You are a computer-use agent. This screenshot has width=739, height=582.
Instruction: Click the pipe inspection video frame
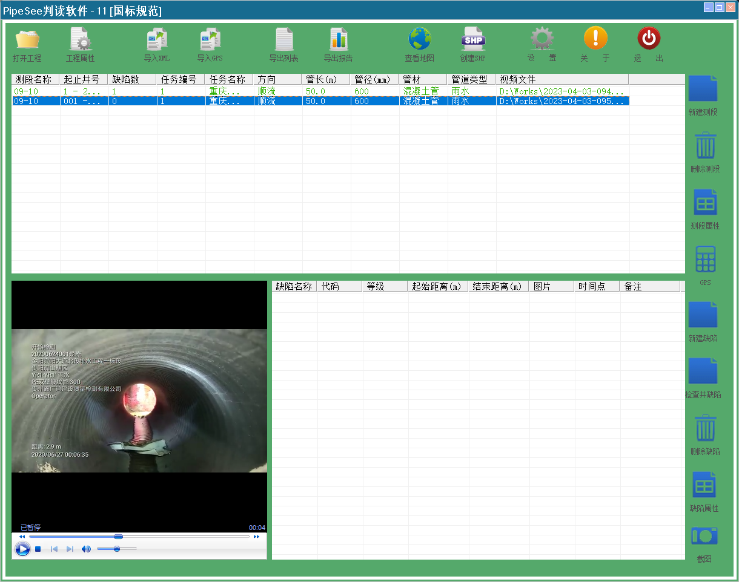coord(139,401)
